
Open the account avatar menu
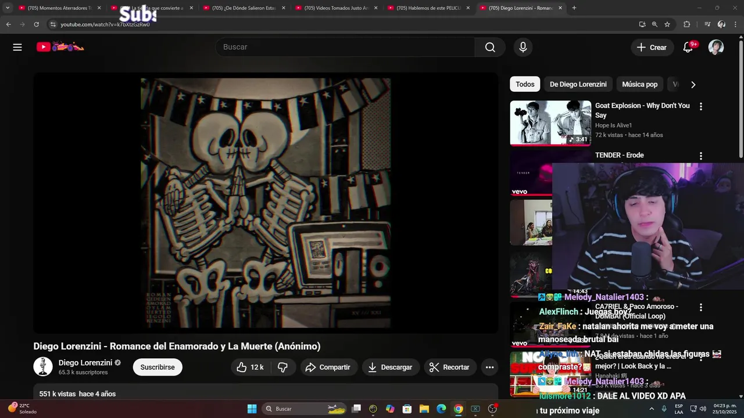coord(716,47)
